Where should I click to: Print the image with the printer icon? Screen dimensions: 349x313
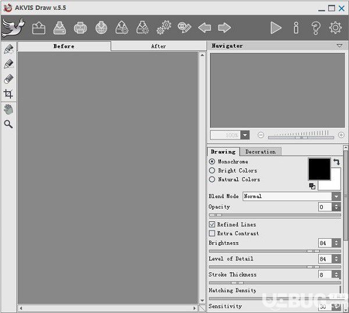pos(80,28)
